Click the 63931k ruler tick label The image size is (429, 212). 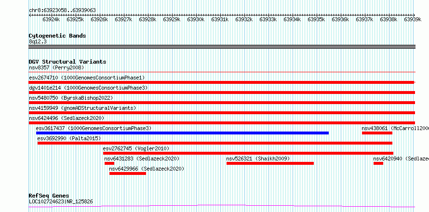point(219,19)
